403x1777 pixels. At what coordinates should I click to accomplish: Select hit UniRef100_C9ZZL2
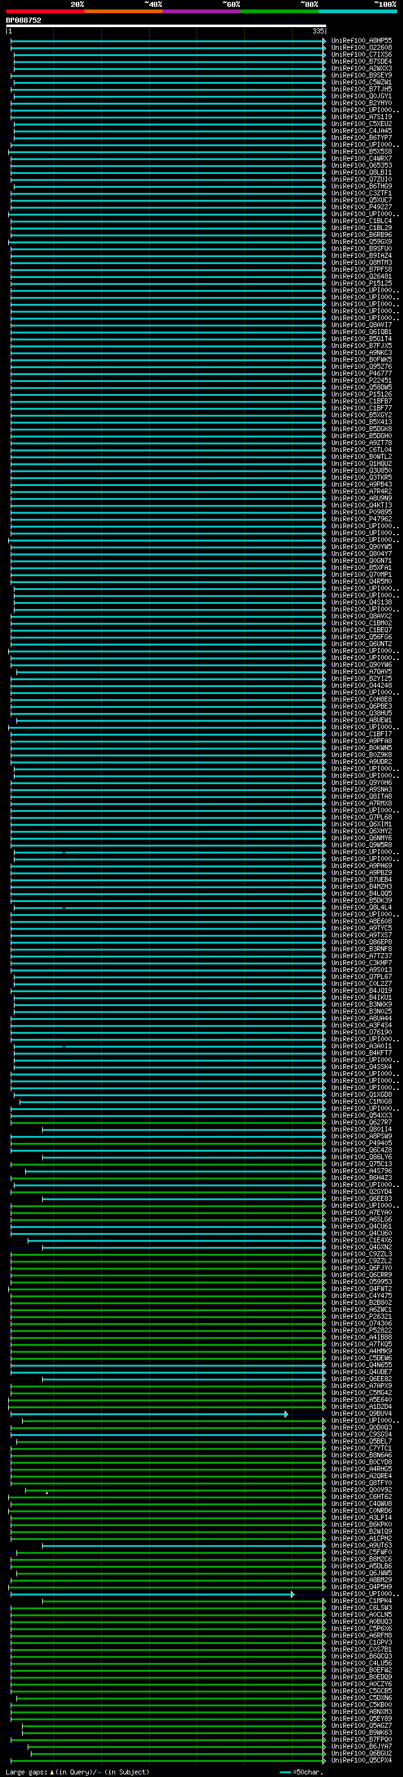pos(361,1261)
